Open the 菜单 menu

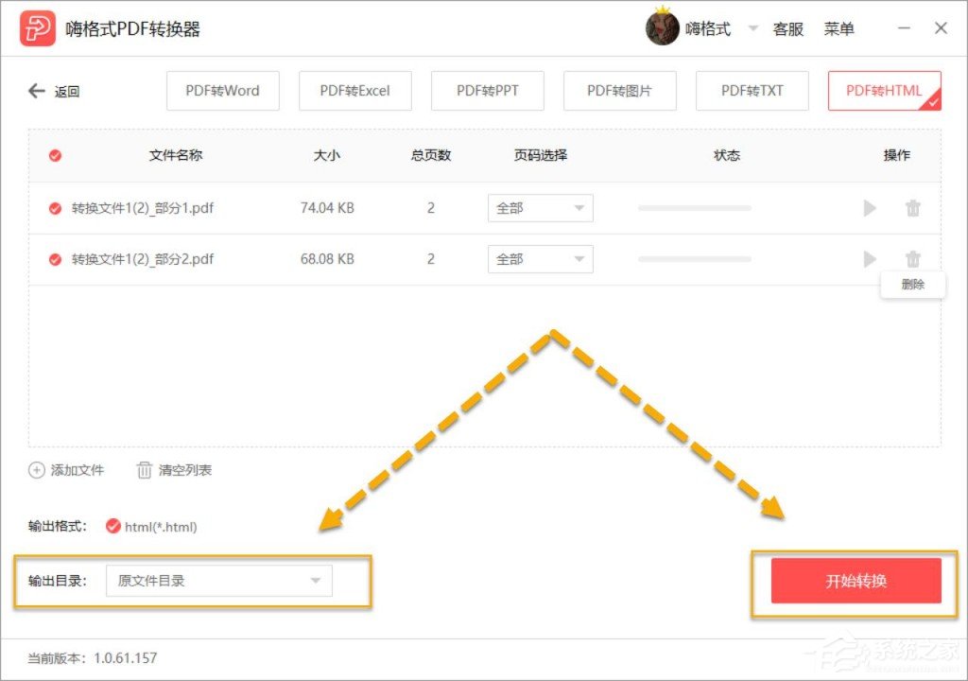[x=840, y=28]
